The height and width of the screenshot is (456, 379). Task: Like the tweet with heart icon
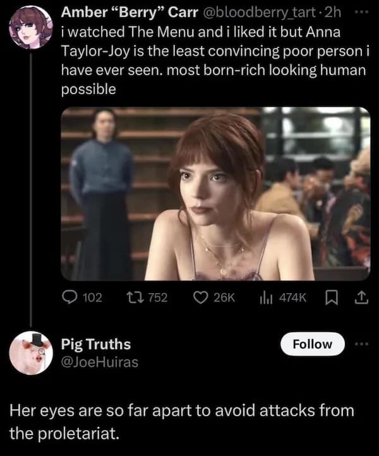(200, 297)
